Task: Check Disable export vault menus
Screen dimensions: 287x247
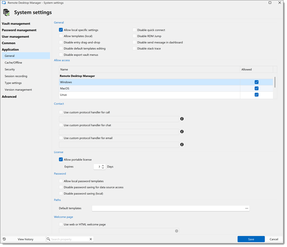Action: [61, 55]
